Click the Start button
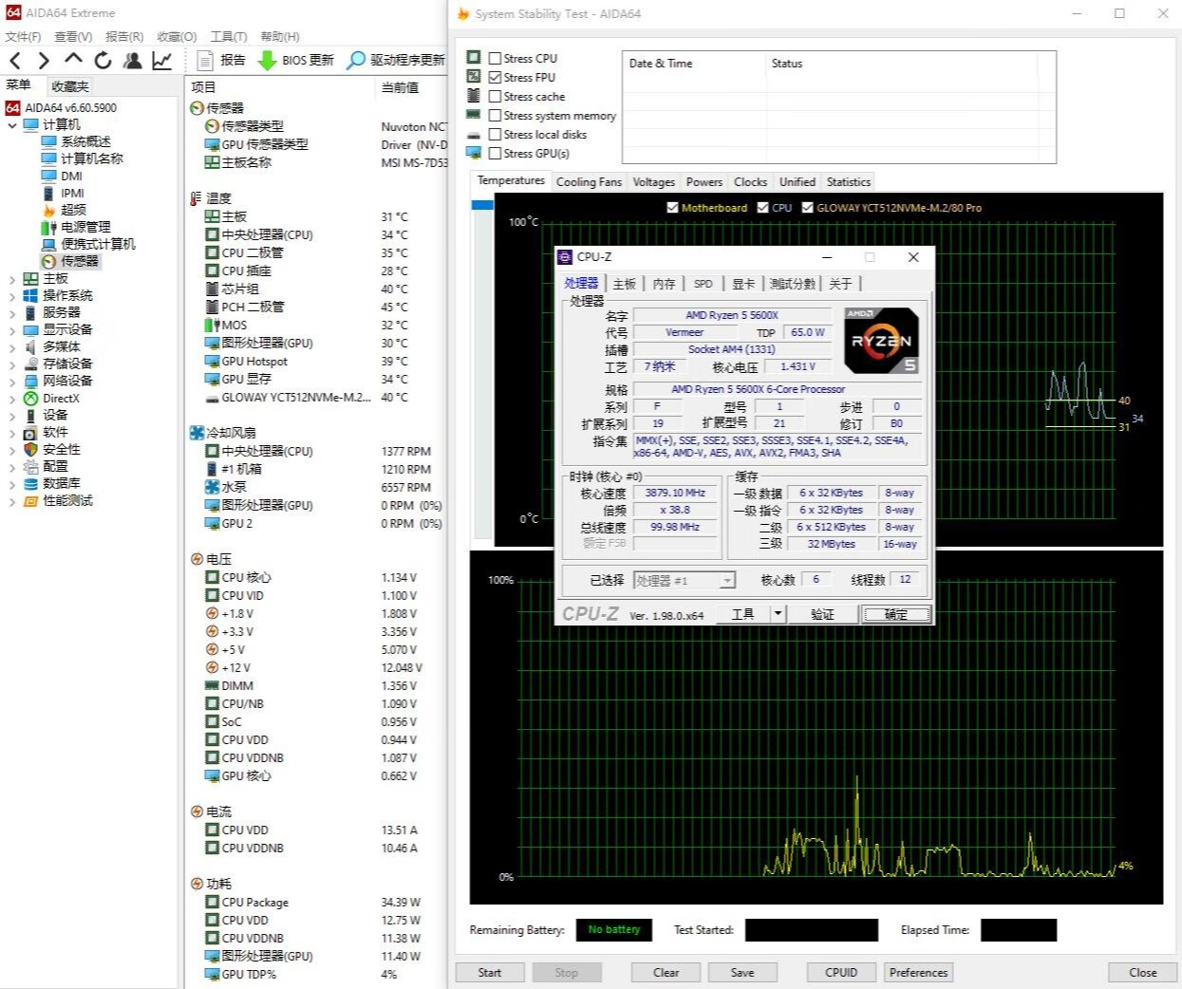 coord(489,972)
